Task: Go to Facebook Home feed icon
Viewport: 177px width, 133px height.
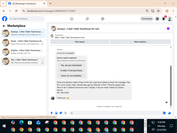Action: [x=72, y=19]
